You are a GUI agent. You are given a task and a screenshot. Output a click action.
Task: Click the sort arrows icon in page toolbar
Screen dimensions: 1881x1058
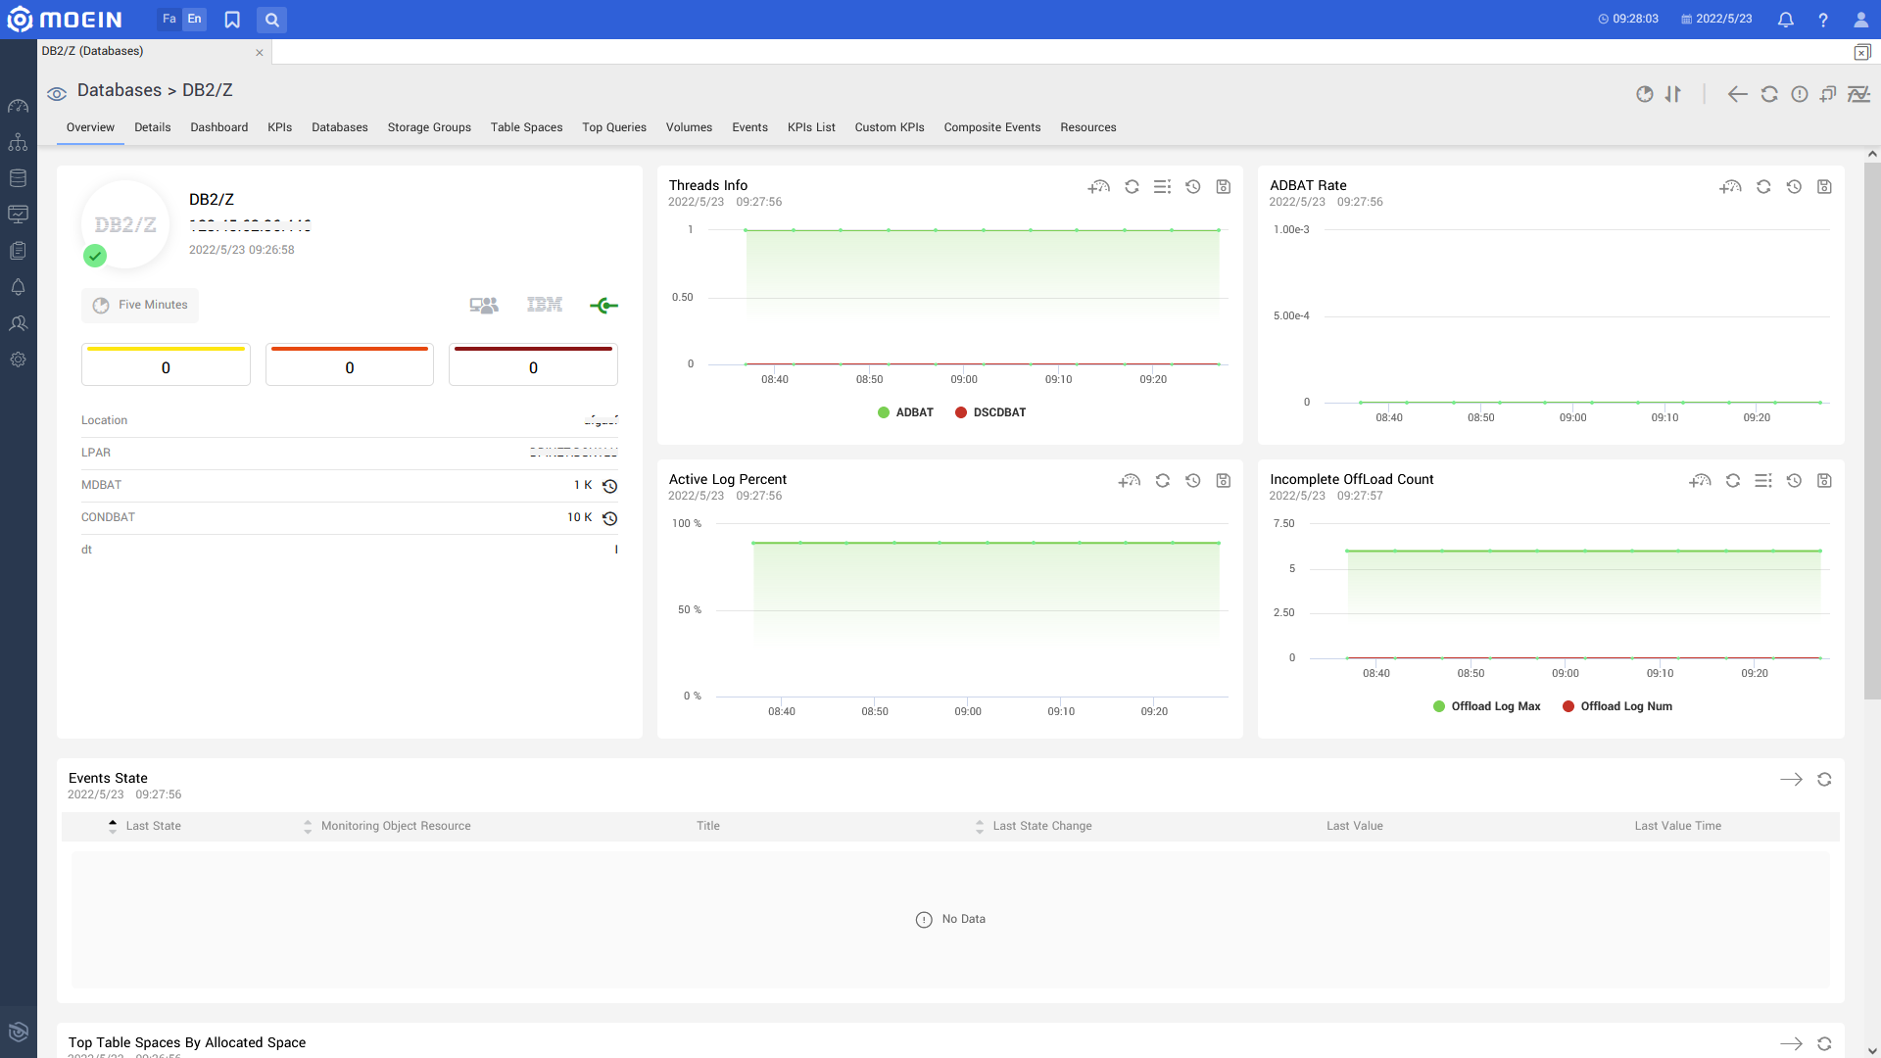tap(1673, 94)
